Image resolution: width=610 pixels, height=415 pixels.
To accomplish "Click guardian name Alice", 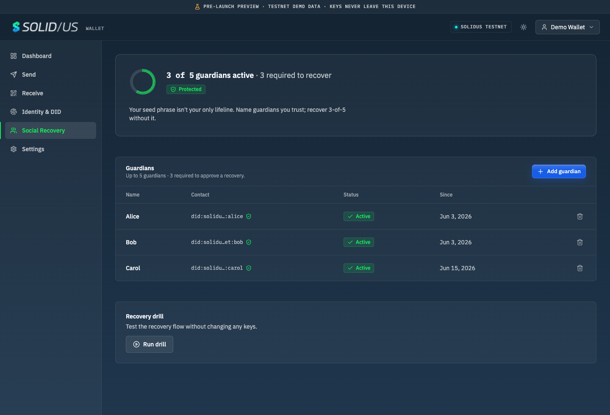I will (133, 216).
